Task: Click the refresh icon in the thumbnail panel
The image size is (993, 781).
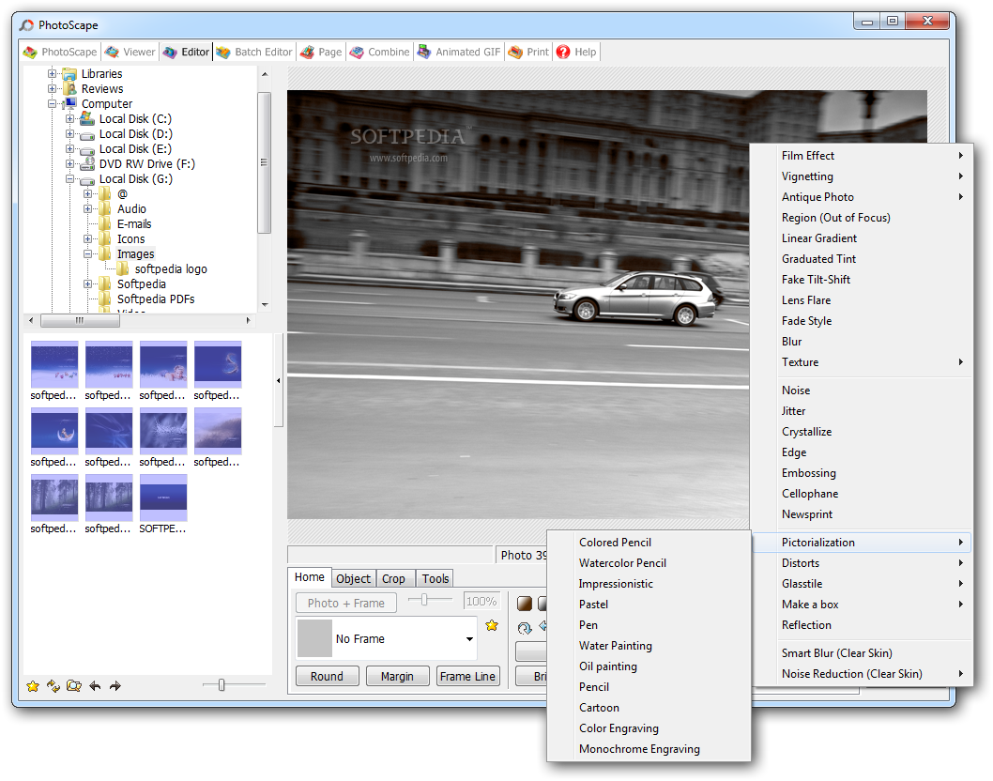Action: point(53,686)
